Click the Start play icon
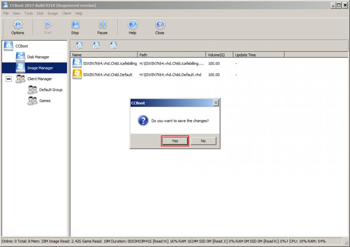The width and height of the screenshot is (350, 247). 48,25
